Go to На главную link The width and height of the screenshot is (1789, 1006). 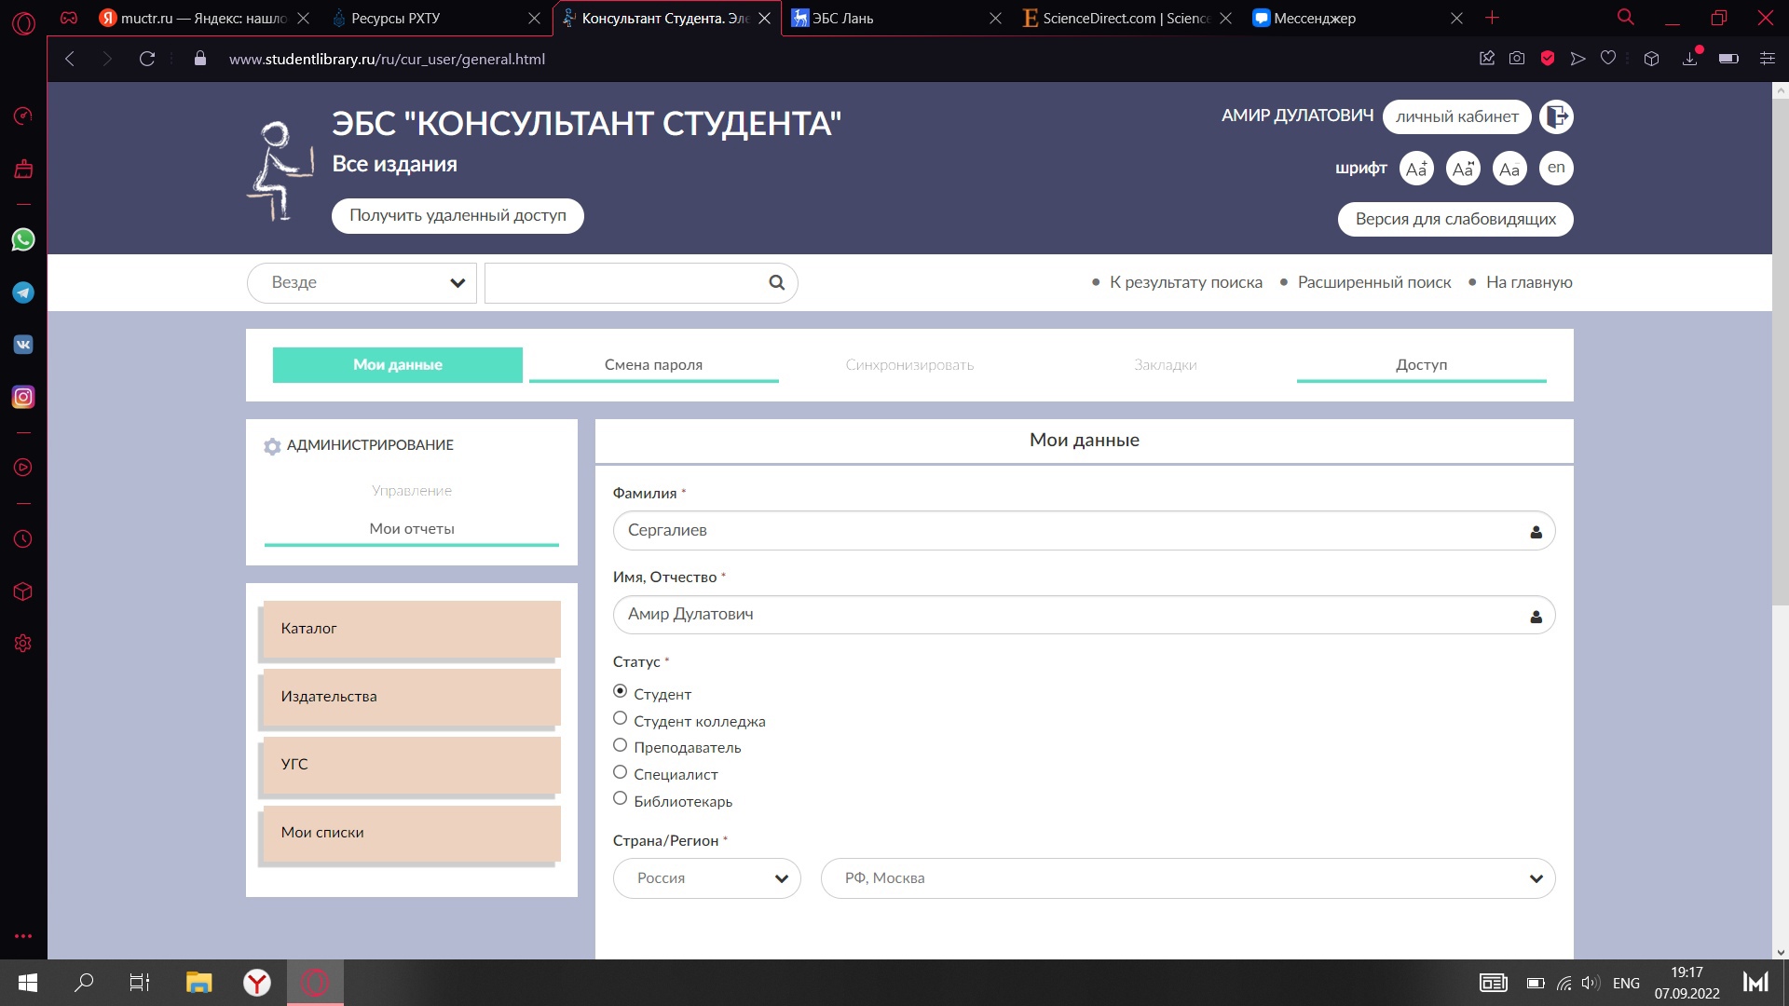pyautogui.click(x=1529, y=282)
